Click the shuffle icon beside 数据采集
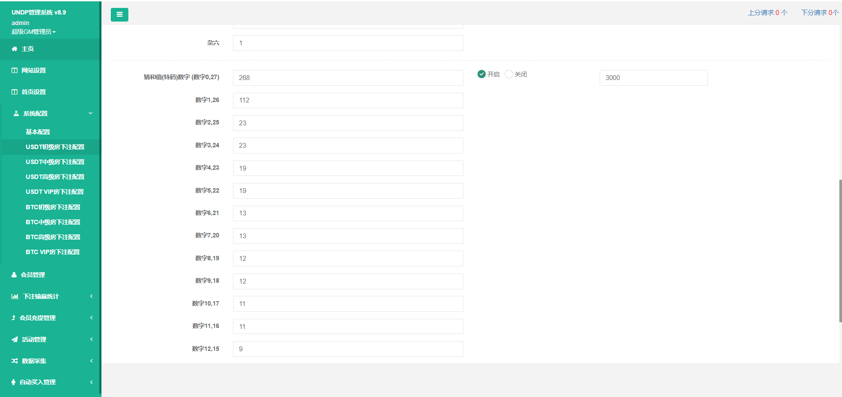This screenshot has height=397, width=842. [x=15, y=361]
